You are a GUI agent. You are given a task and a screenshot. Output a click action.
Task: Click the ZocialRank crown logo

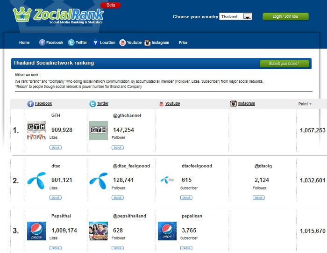coord(21,15)
